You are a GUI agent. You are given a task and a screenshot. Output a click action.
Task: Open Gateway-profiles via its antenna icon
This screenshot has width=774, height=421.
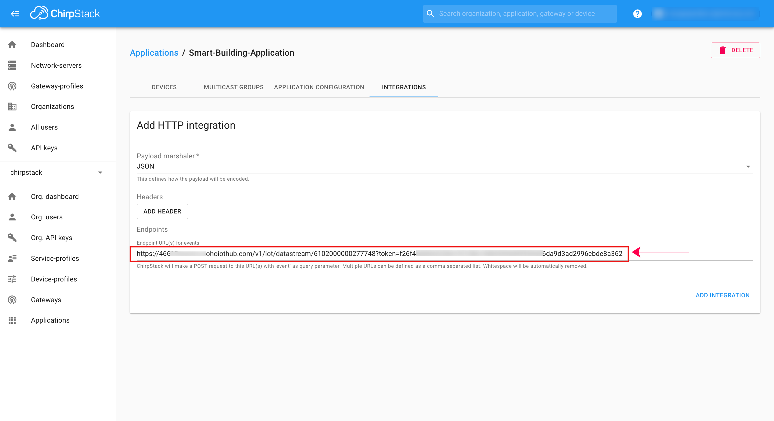pyautogui.click(x=12, y=86)
